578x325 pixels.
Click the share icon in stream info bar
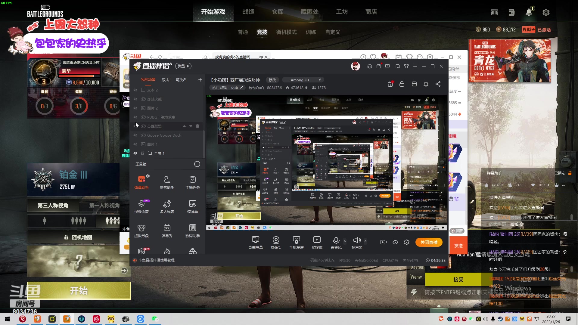[x=438, y=84]
